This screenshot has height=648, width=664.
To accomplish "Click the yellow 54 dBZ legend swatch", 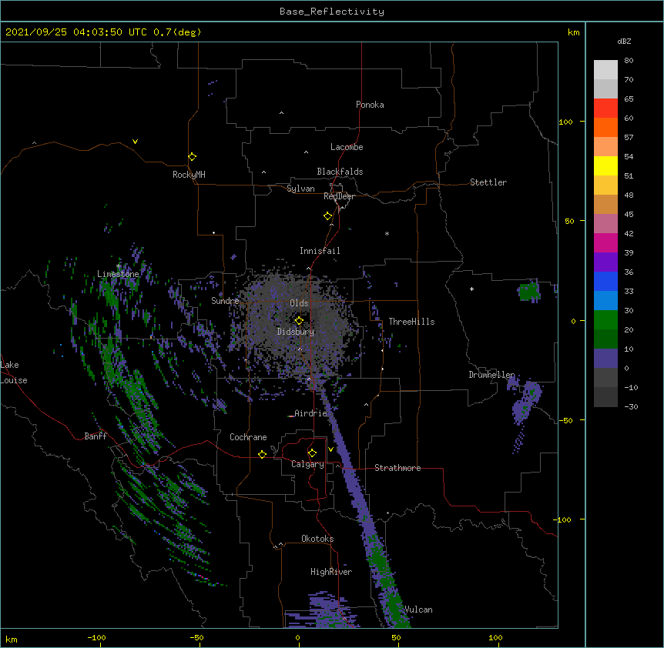I will [605, 165].
